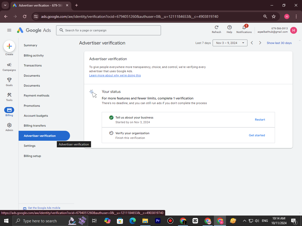
Task: Open Payment methods page
Action: point(37,95)
